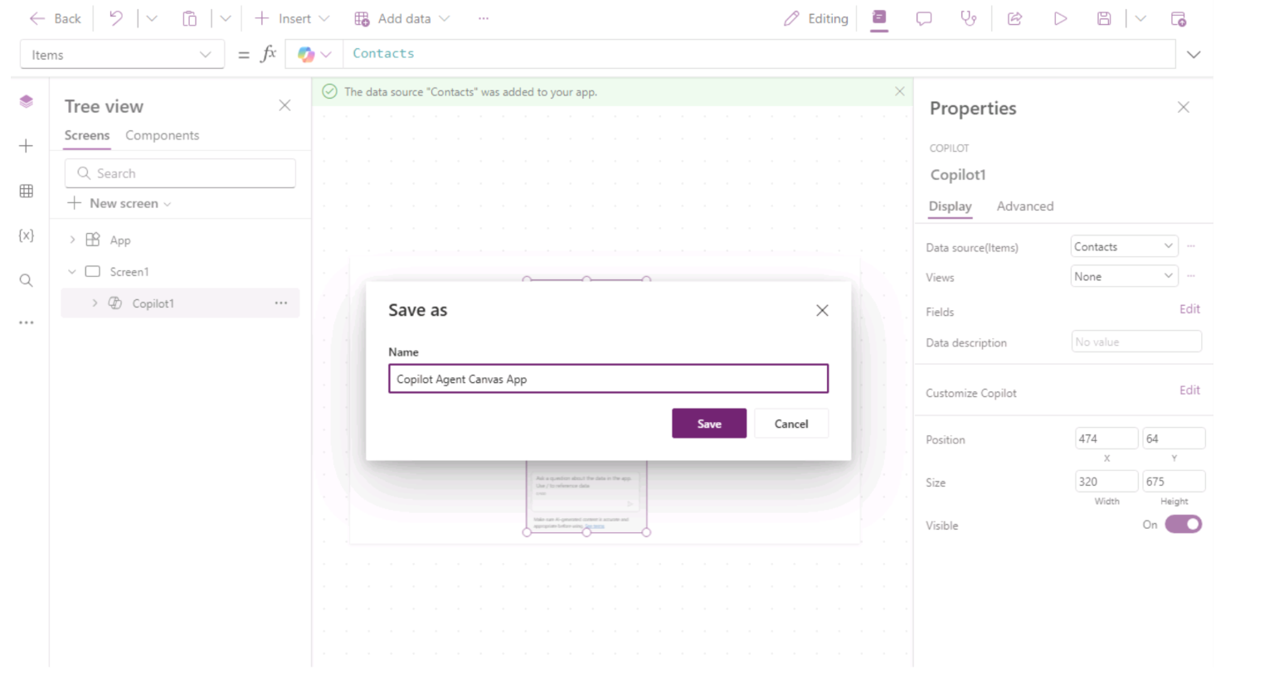Open Variables pane in left sidebar
The width and height of the screenshot is (1274, 679).
[x=27, y=235]
